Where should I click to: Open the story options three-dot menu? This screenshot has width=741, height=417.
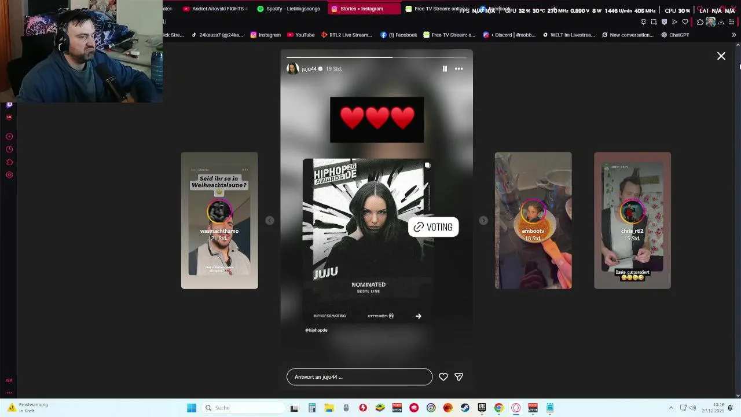(x=458, y=69)
